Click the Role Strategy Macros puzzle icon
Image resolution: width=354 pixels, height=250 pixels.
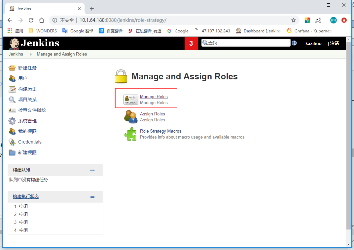130,134
